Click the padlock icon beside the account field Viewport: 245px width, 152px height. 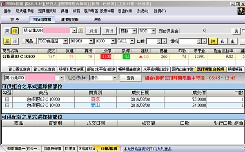coord(80,30)
